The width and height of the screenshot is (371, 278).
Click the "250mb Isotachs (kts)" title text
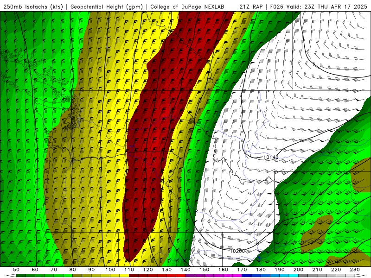(x=33, y=7)
